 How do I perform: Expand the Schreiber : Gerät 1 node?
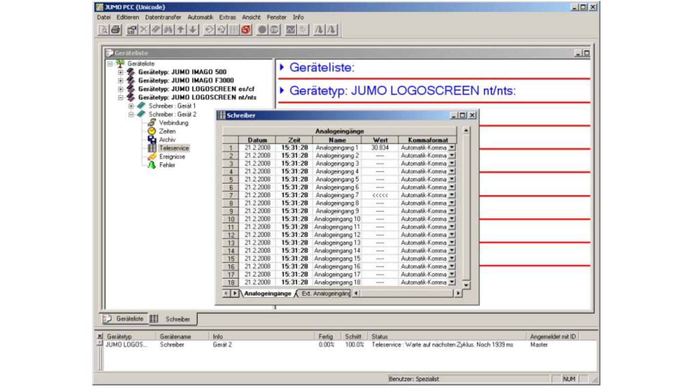pos(131,106)
